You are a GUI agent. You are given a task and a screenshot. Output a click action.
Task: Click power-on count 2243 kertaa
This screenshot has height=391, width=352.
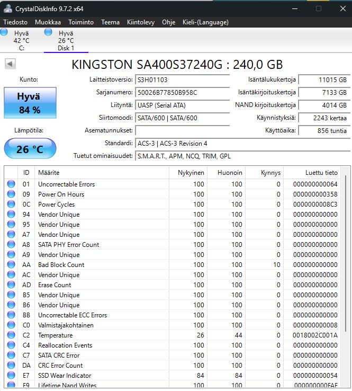[324, 118]
